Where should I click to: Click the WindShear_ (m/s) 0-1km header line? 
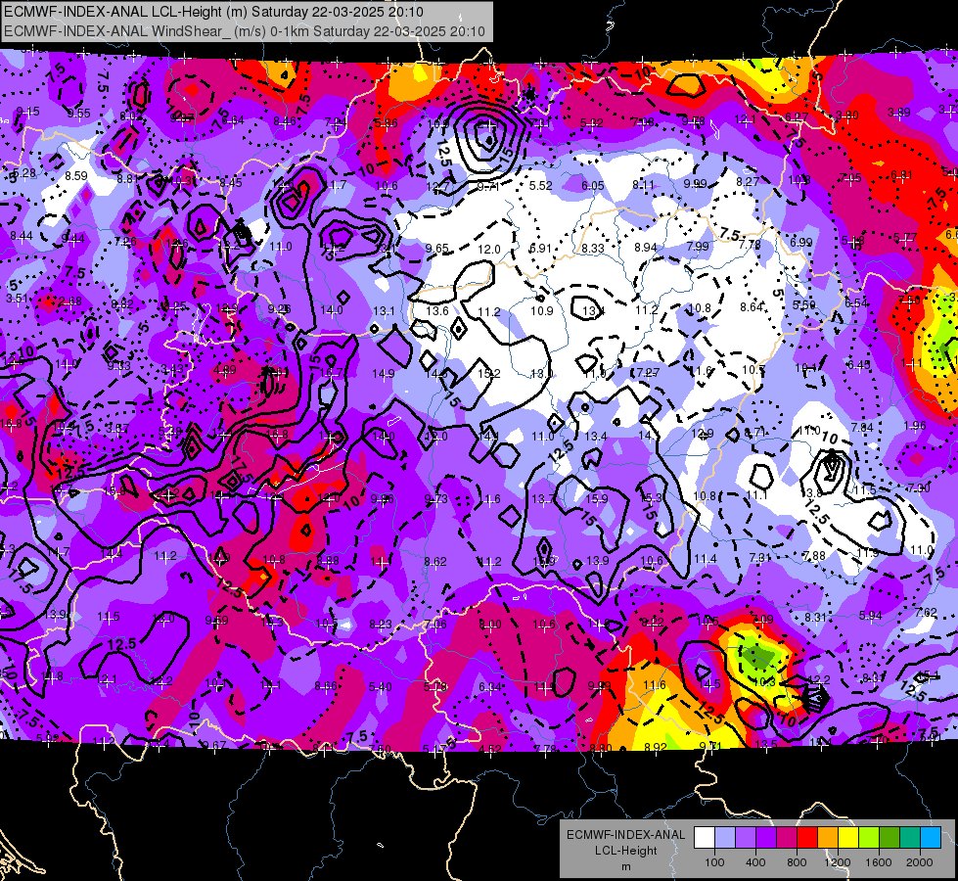pyautogui.click(x=245, y=31)
